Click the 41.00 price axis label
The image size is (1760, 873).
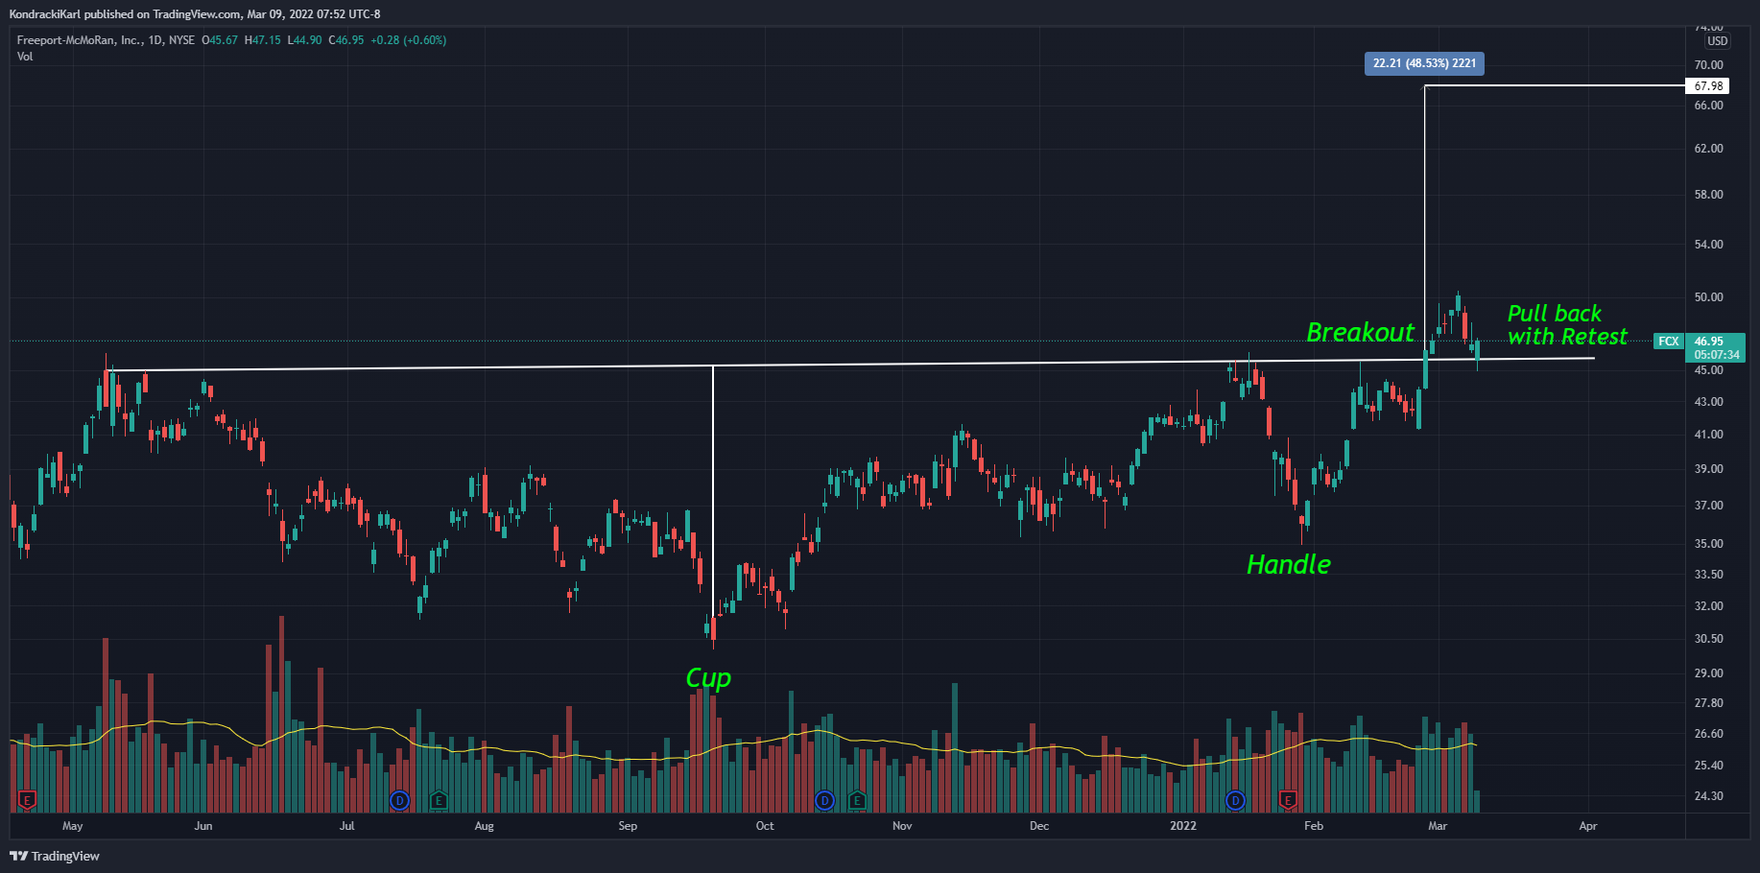[1708, 435]
